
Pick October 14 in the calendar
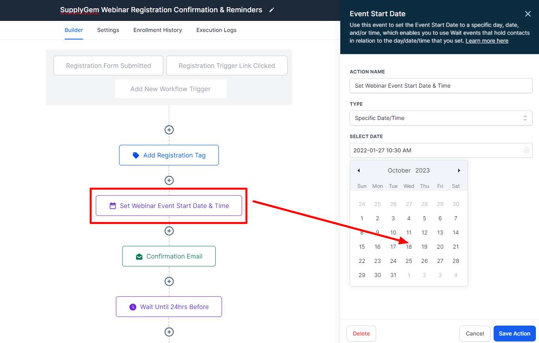(456, 232)
